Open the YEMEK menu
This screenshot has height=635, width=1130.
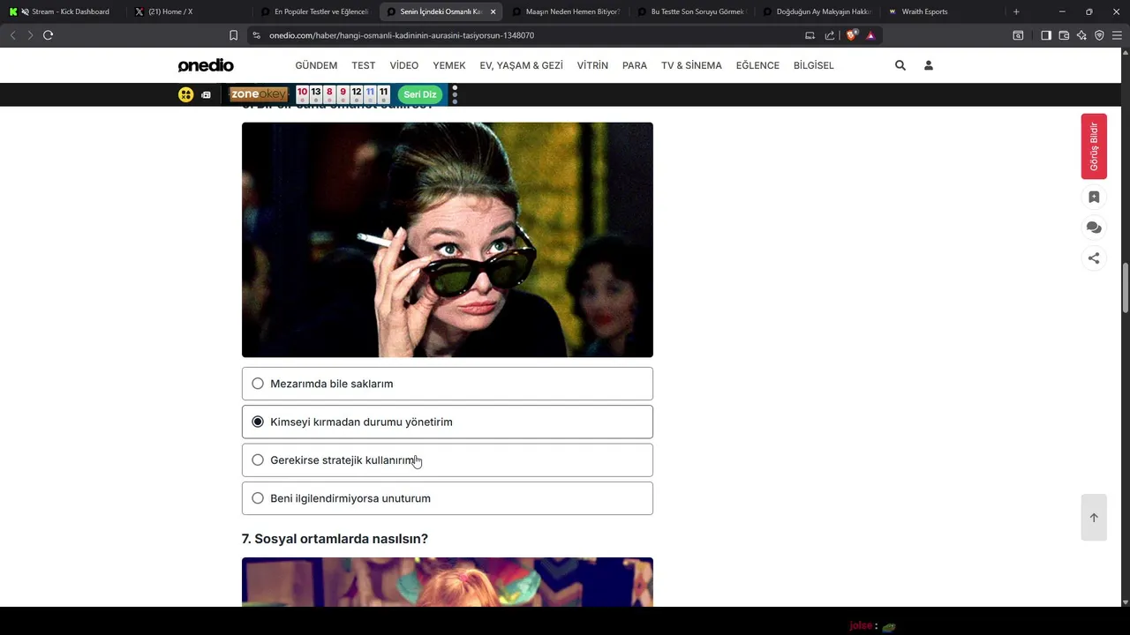pyautogui.click(x=449, y=65)
